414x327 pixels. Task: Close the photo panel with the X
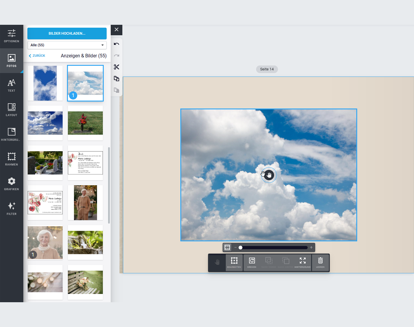click(117, 30)
